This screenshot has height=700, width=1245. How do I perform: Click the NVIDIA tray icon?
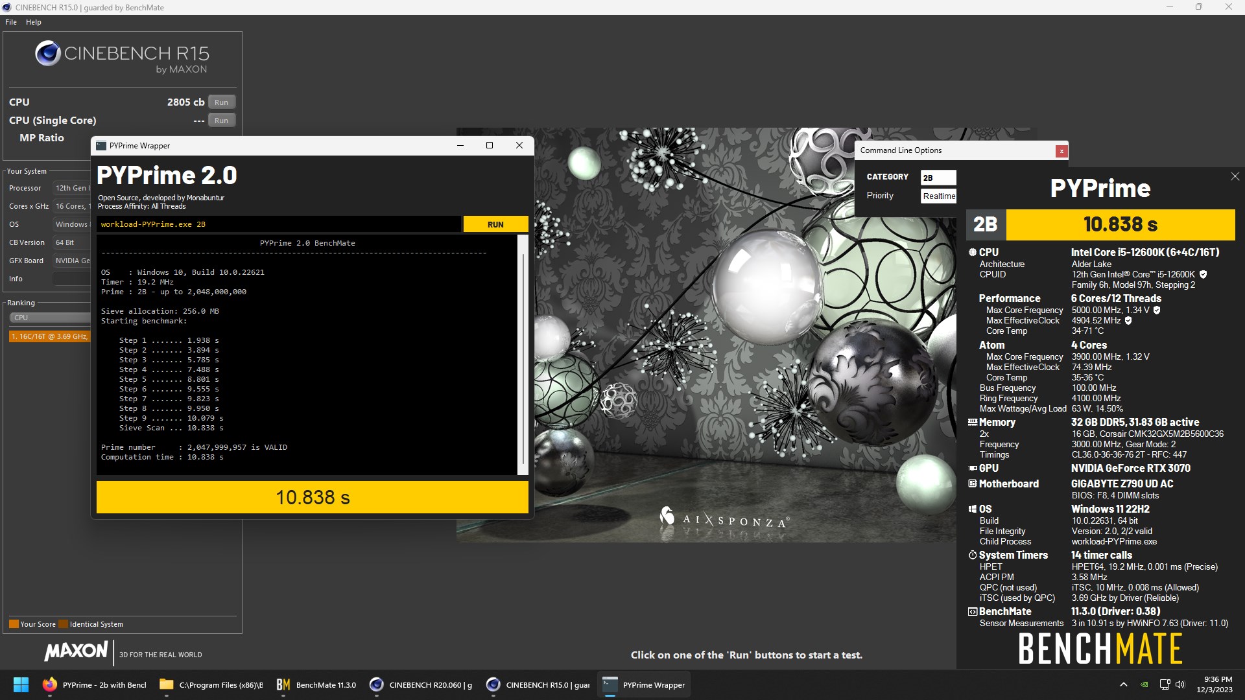point(1145,684)
